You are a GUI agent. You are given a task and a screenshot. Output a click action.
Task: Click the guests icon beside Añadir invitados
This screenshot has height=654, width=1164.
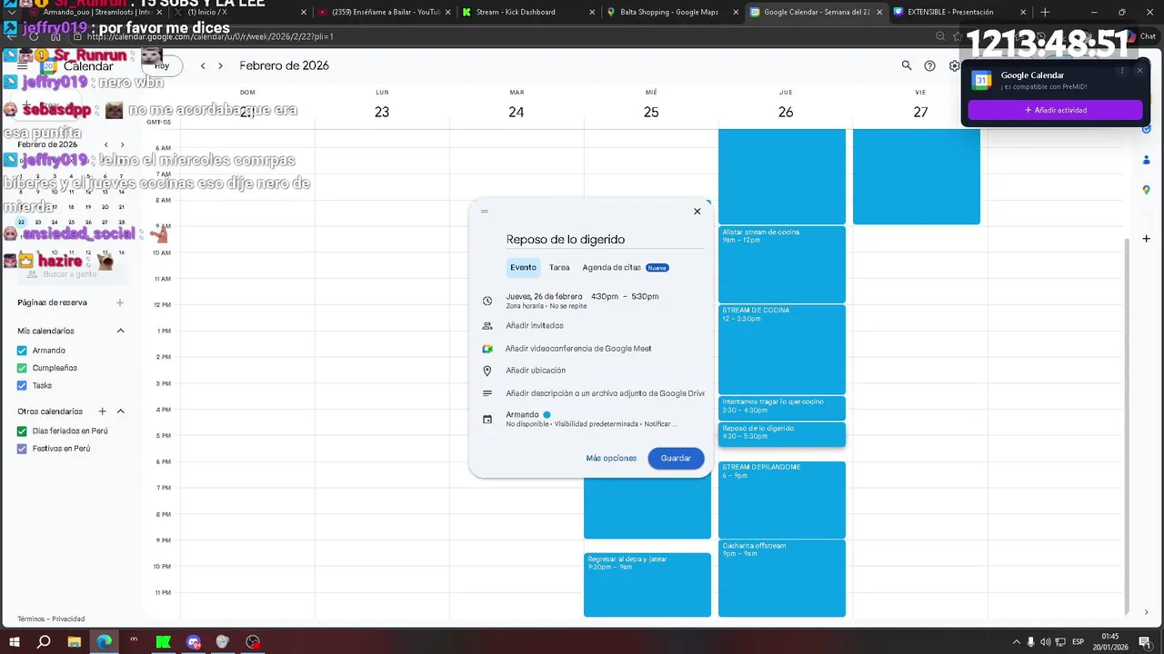point(487,325)
